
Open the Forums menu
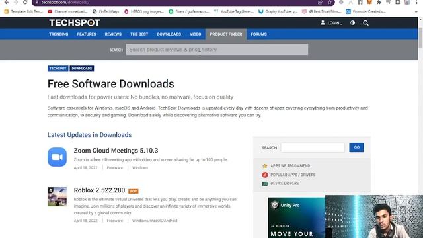258,34
